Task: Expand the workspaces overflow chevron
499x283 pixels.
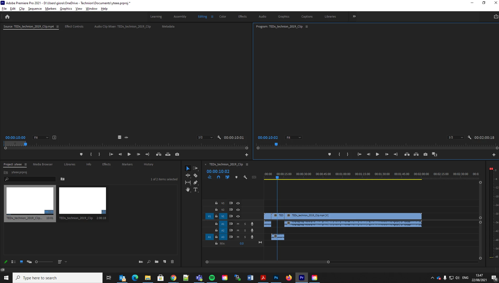Action: pos(354,16)
